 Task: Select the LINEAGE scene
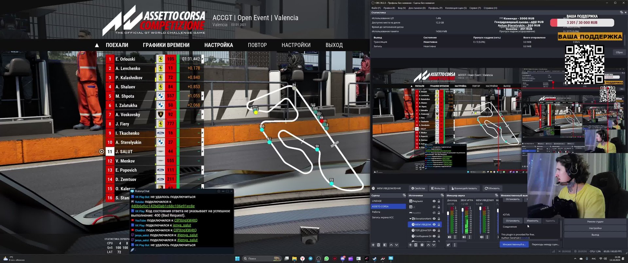coord(388,201)
